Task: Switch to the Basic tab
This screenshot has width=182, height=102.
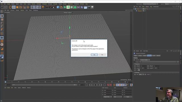Action: (x=135, y=56)
